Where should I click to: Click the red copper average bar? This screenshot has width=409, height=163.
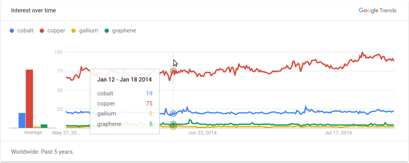click(x=29, y=98)
